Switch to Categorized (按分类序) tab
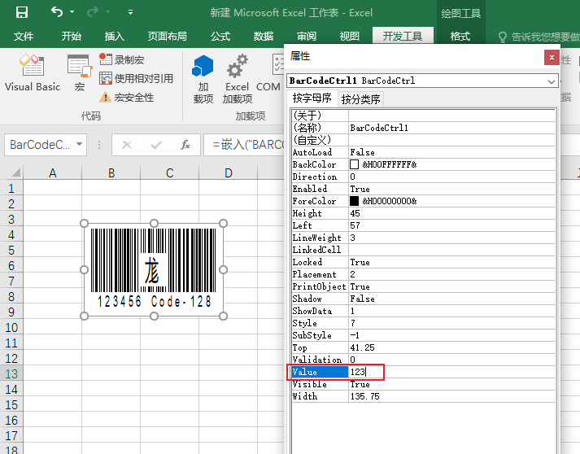 360,98
